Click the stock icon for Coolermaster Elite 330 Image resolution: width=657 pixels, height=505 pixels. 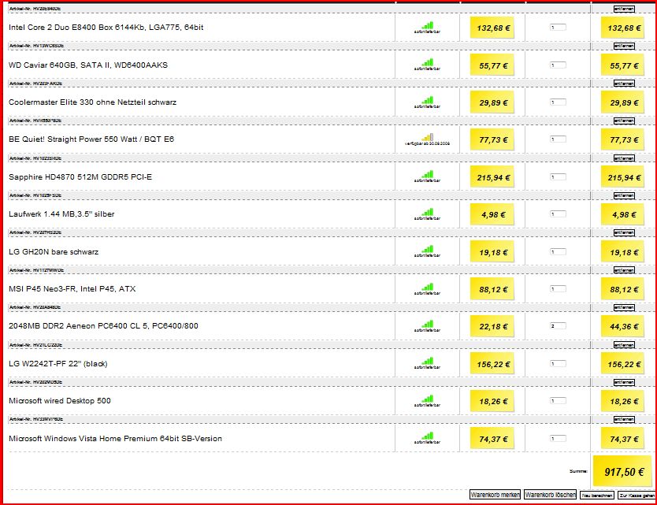coord(428,101)
